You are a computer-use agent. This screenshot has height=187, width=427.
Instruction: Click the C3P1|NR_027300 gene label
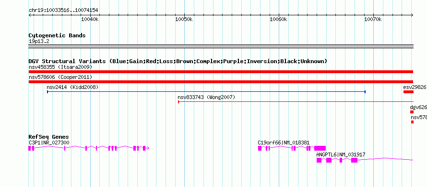49,143
